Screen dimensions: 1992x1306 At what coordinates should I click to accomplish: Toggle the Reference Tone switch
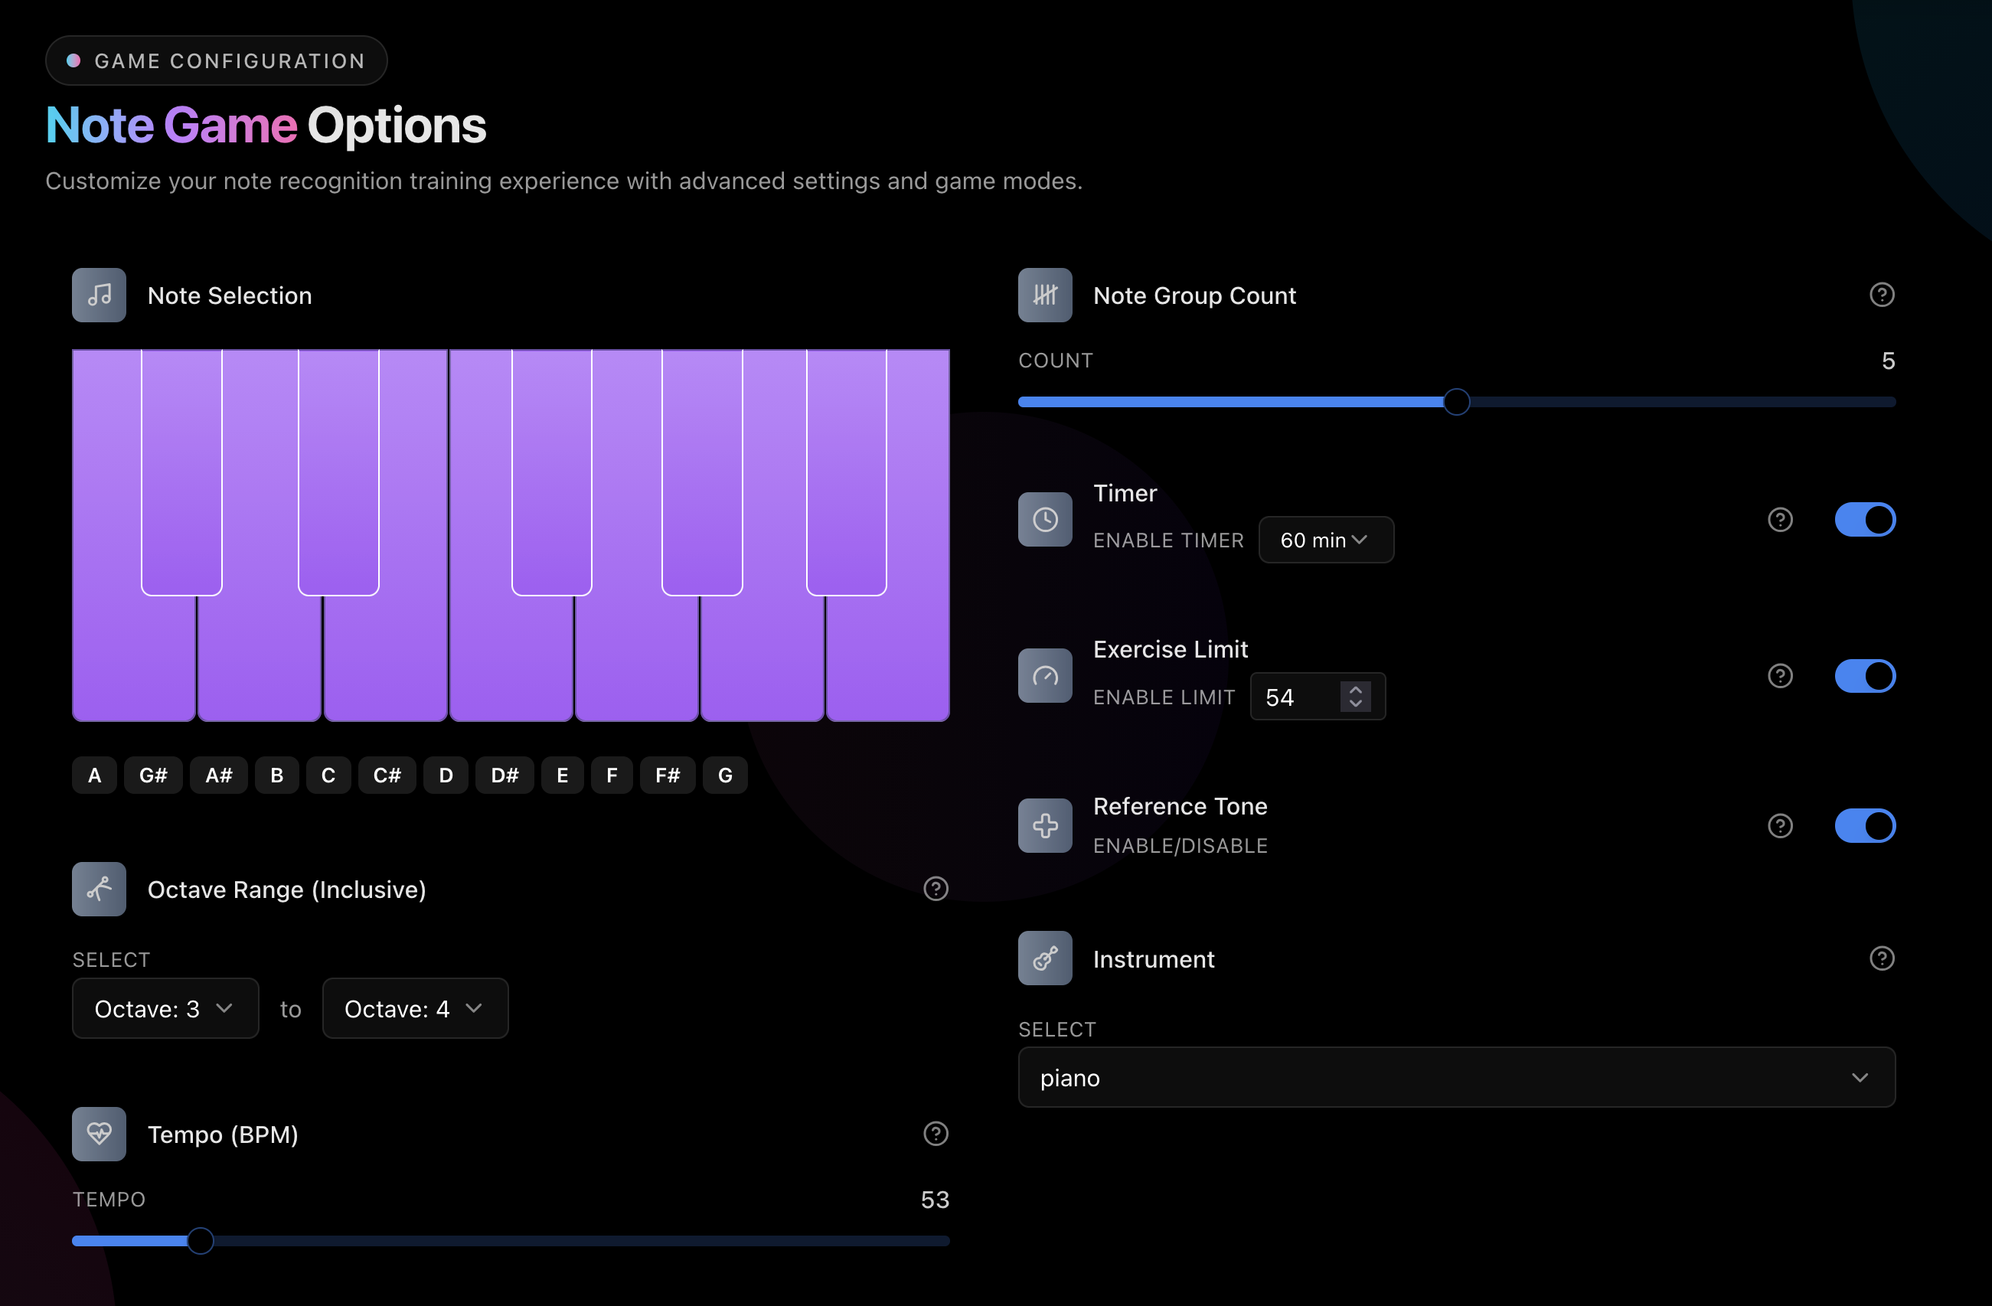[1864, 826]
